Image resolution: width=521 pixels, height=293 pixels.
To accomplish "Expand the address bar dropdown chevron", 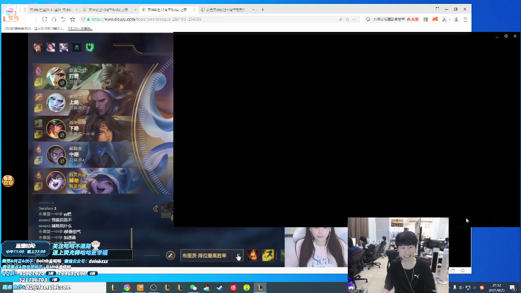I will point(354,20).
